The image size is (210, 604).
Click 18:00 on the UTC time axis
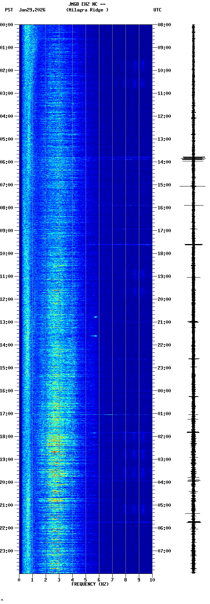click(164, 254)
